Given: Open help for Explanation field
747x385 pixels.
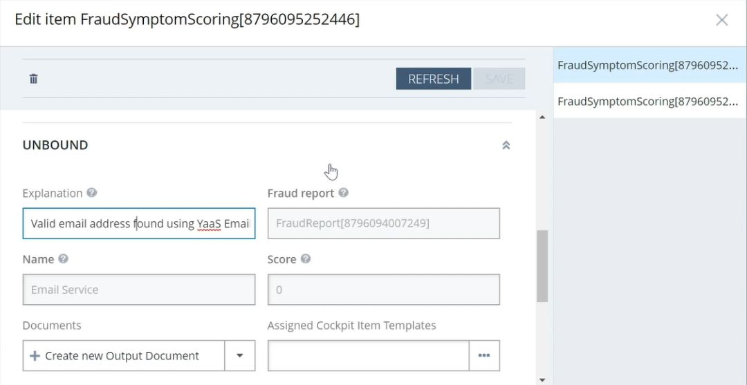Looking at the screenshot, I should (x=92, y=193).
